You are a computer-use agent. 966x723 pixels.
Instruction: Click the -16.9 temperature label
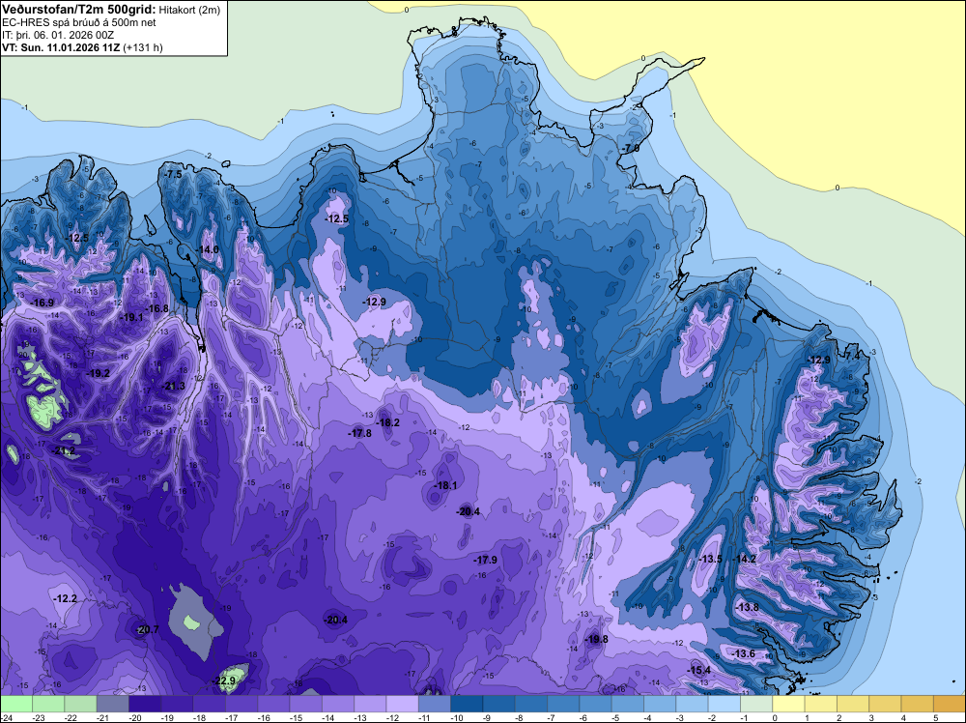[x=42, y=303]
